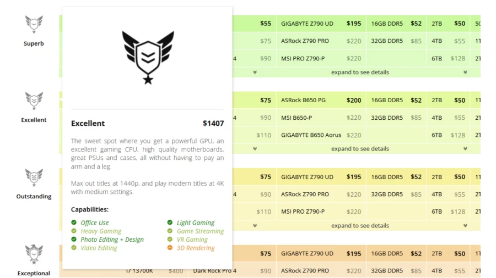Choose the ASRock B650 PG motherboard
496x278 pixels.
(x=303, y=101)
